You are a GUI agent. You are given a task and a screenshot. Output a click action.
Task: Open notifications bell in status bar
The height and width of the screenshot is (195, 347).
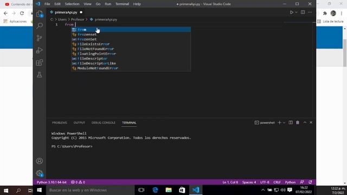click(x=310, y=182)
